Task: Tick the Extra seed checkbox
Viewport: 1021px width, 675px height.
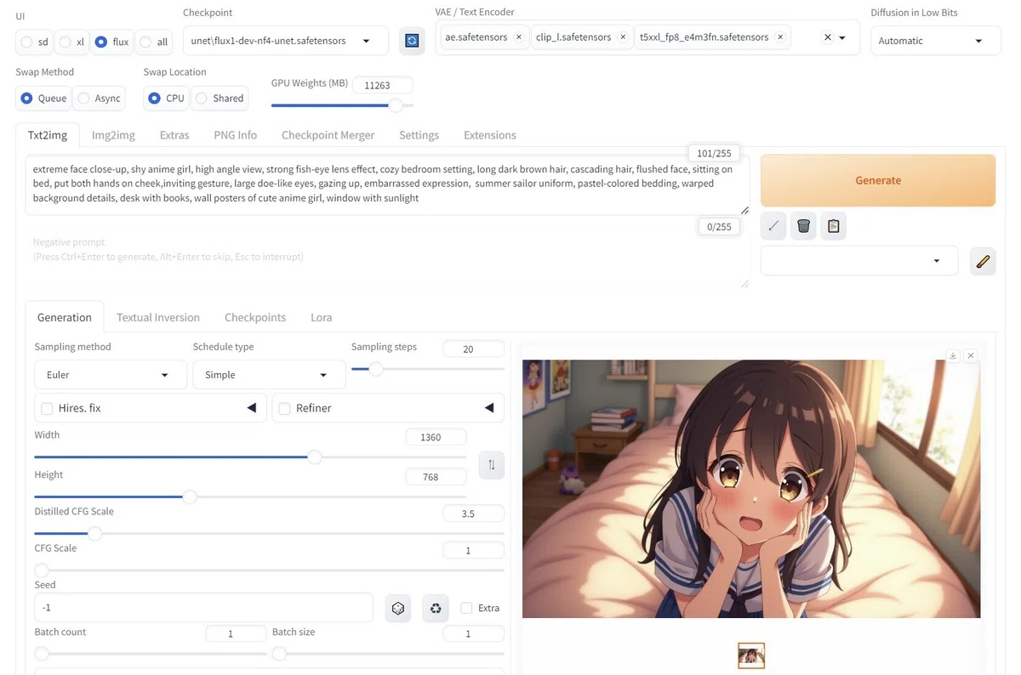Action: pyautogui.click(x=466, y=608)
